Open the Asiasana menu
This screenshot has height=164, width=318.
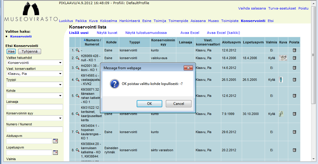tap(198, 21)
